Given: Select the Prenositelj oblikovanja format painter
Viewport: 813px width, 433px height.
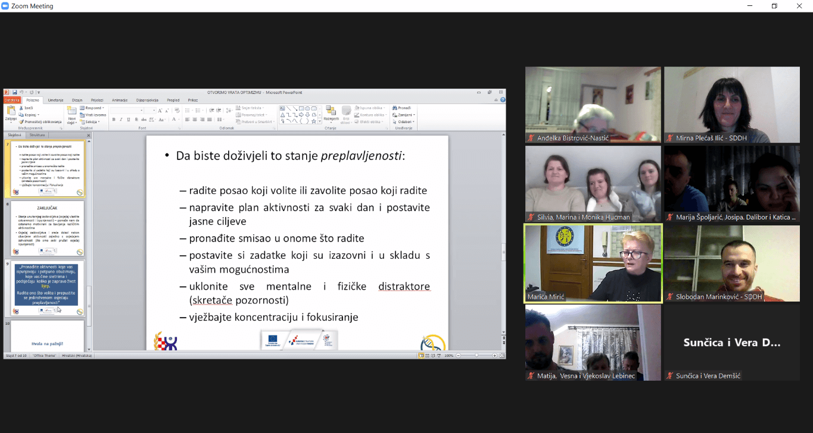Looking at the screenshot, I should coord(21,121).
